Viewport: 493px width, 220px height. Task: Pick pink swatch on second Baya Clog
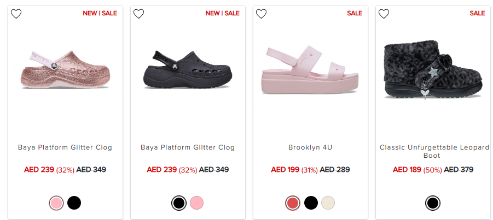click(196, 203)
